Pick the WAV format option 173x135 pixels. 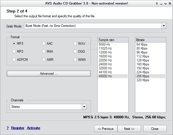coord(75,44)
